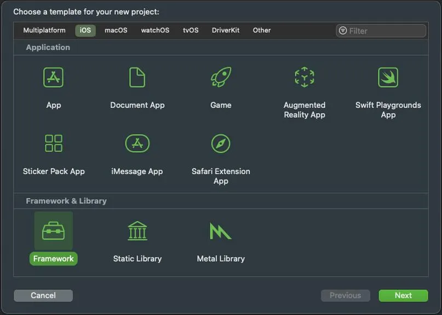This screenshot has width=442, height=315.
Task: Click the Next button
Action: (403, 295)
